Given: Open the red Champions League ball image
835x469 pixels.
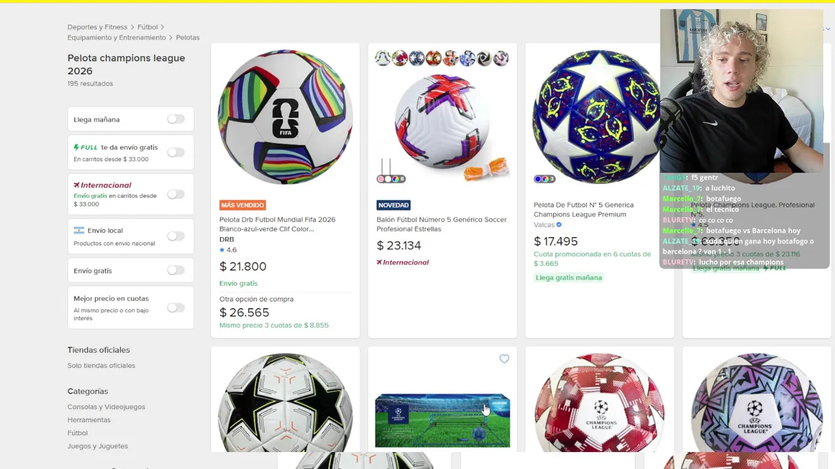Looking at the screenshot, I should [599, 401].
